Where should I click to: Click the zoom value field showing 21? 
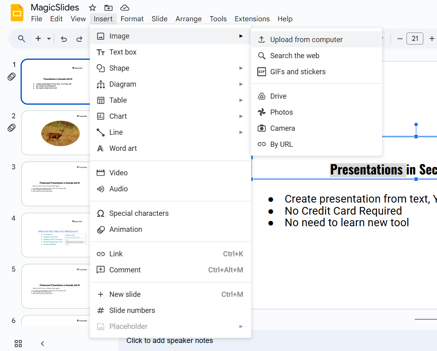pos(415,39)
